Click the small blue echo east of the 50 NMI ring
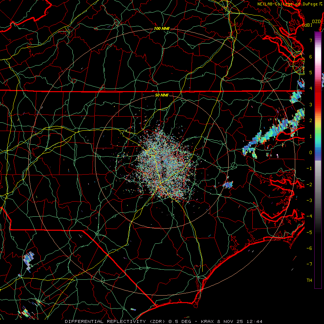The image size is (324, 324). tap(228, 184)
